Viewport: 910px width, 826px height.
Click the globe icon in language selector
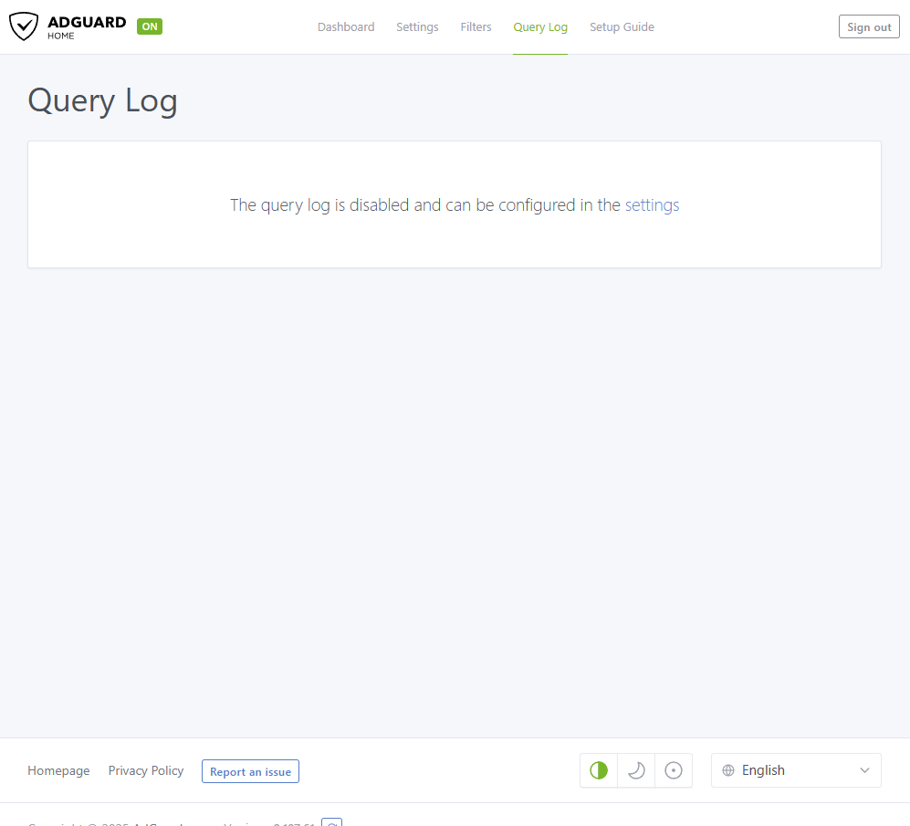(x=728, y=770)
